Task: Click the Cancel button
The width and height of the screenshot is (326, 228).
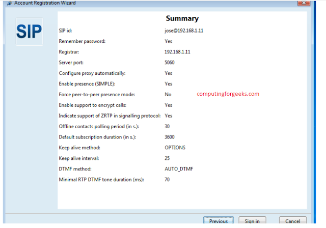Action: pyautogui.click(x=292, y=220)
